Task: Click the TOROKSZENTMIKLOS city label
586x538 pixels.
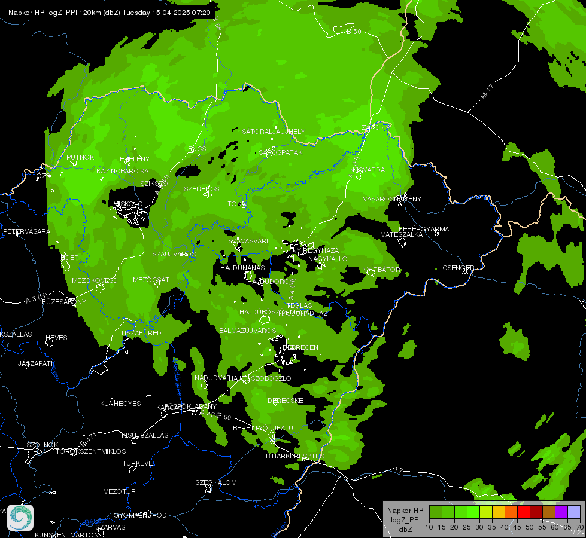Action: pos(91,451)
